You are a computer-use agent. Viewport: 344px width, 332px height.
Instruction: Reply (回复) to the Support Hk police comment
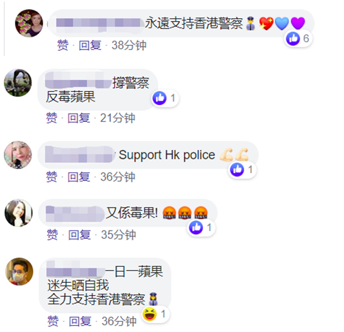coord(79,177)
